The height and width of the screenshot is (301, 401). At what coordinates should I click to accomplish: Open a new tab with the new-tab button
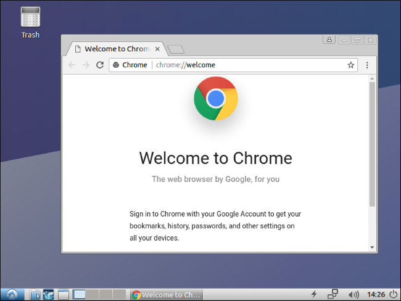pos(176,49)
